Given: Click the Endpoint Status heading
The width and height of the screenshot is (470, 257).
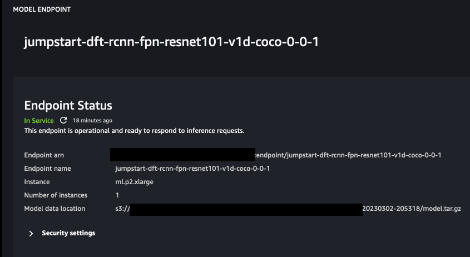Looking at the screenshot, I should click(68, 106).
